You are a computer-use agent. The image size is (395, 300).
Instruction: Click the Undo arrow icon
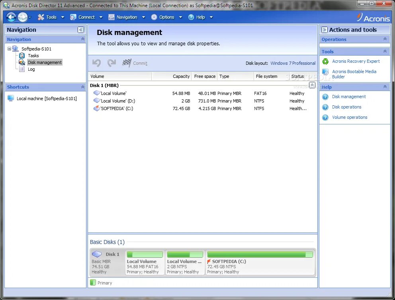pyautogui.click(x=96, y=63)
